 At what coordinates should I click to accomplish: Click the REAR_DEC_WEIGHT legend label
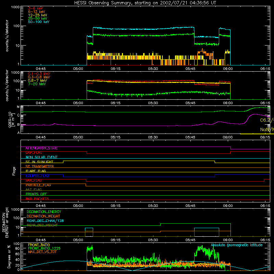click(42, 225)
